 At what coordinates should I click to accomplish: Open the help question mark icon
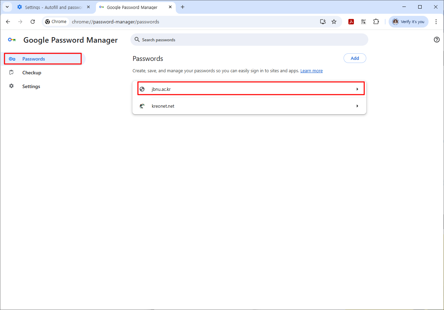(437, 40)
